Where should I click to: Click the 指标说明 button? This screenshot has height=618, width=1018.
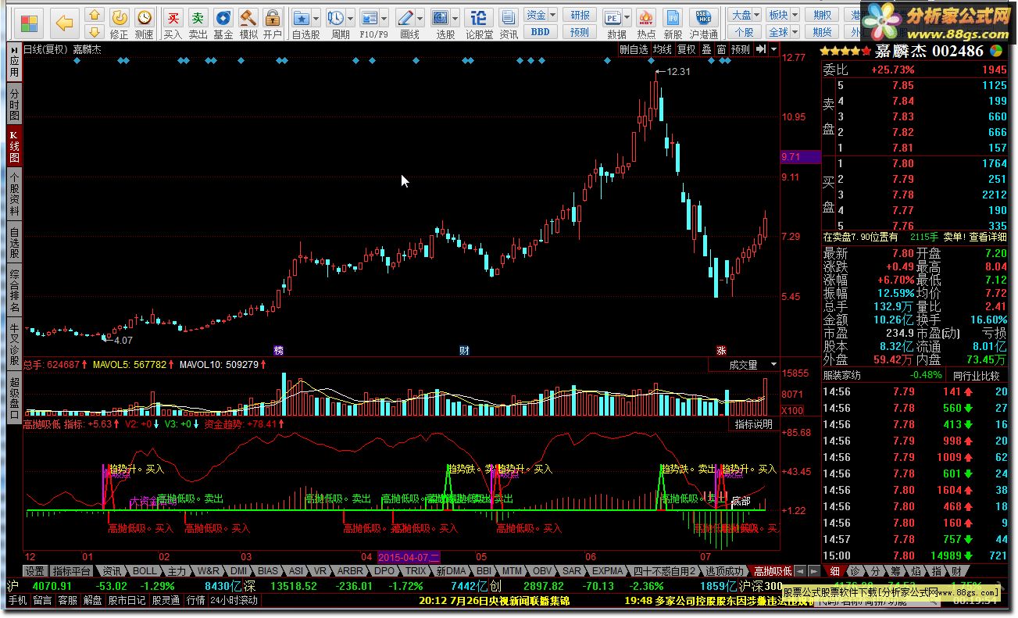click(x=754, y=424)
